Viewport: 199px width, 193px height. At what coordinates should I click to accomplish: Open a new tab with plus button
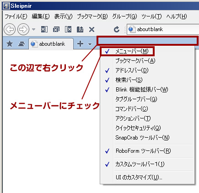80,44
